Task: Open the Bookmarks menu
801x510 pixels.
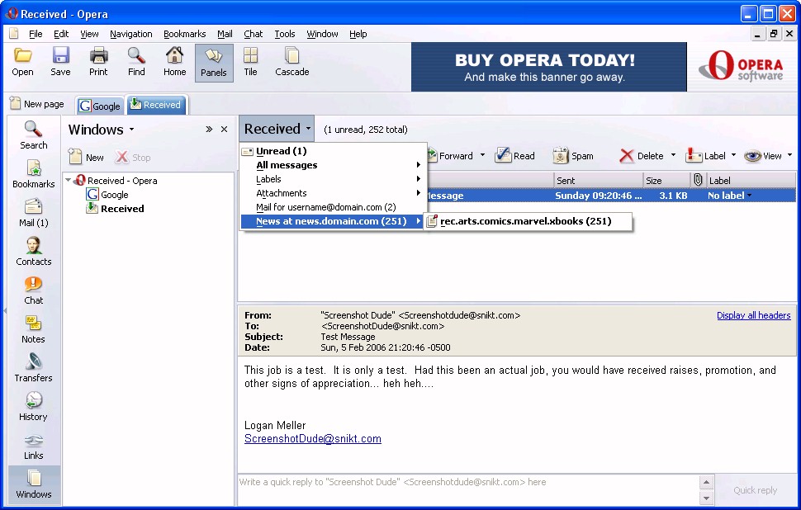Action: 184,34
